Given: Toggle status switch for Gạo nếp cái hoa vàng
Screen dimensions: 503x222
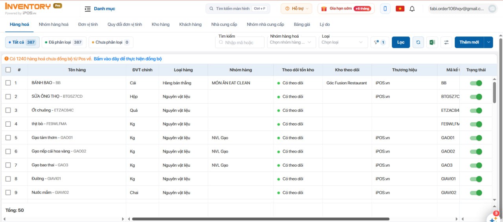Looking at the screenshot, I should click(x=476, y=151).
